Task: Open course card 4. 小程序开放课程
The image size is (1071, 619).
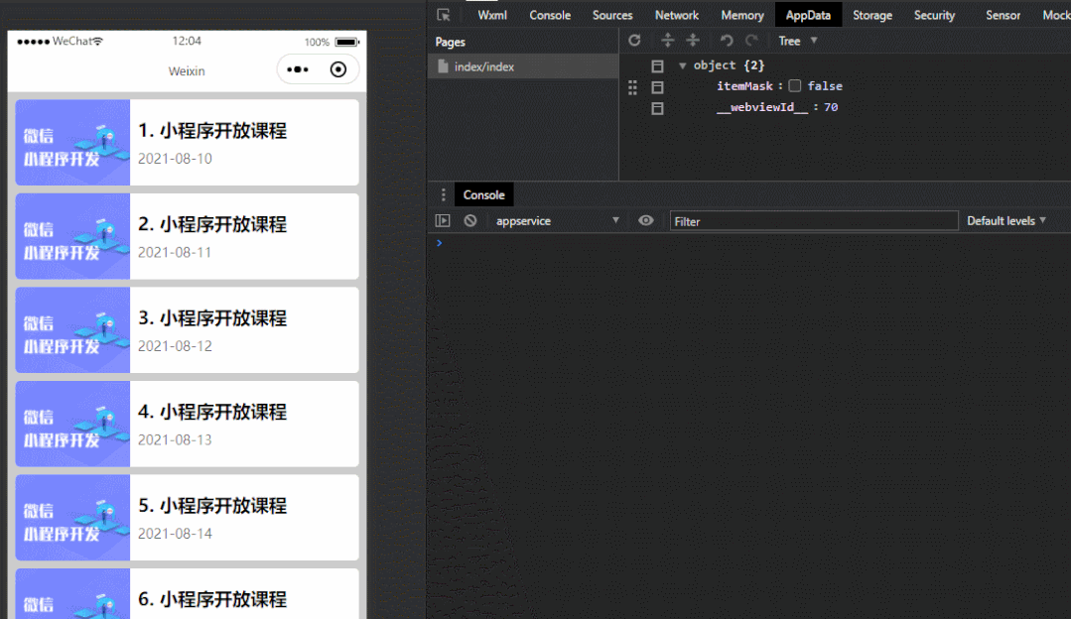Action: click(188, 424)
